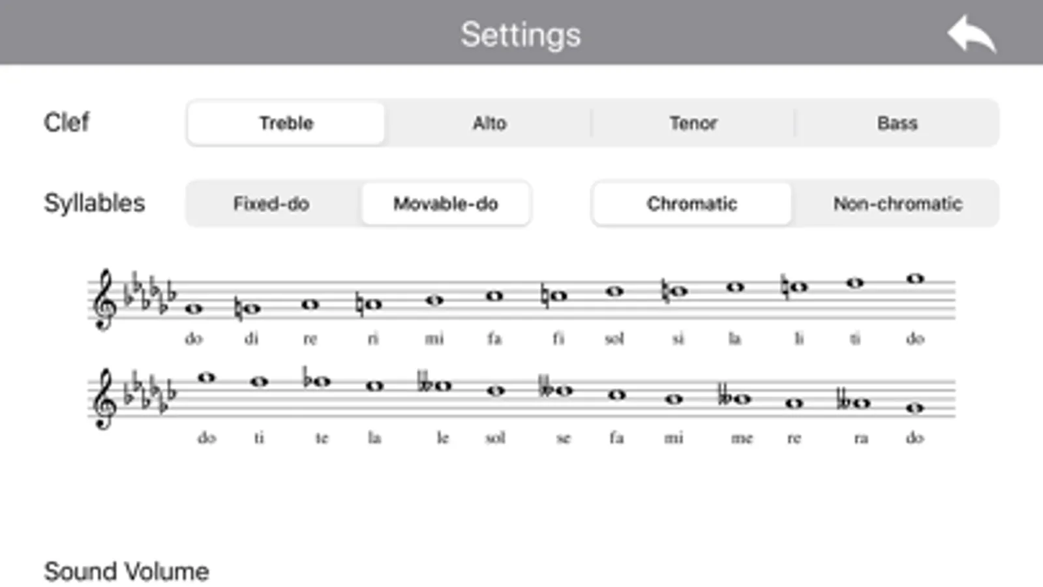Set clef to Bass
This screenshot has width=1043, height=587.
(x=897, y=123)
